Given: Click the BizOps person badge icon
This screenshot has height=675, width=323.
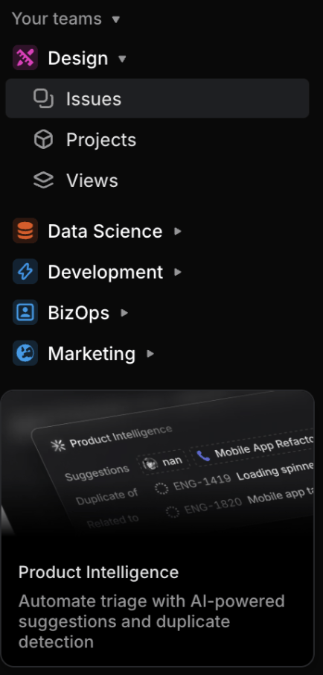Looking at the screenshot, I should click(x=25, y=312).
